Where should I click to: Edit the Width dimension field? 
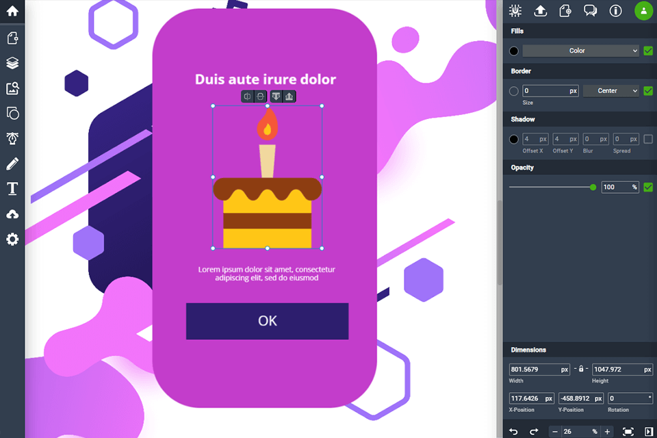539,370
